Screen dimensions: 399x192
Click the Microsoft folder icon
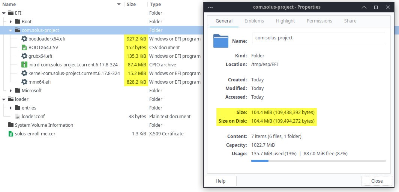(x=18, y=90)
